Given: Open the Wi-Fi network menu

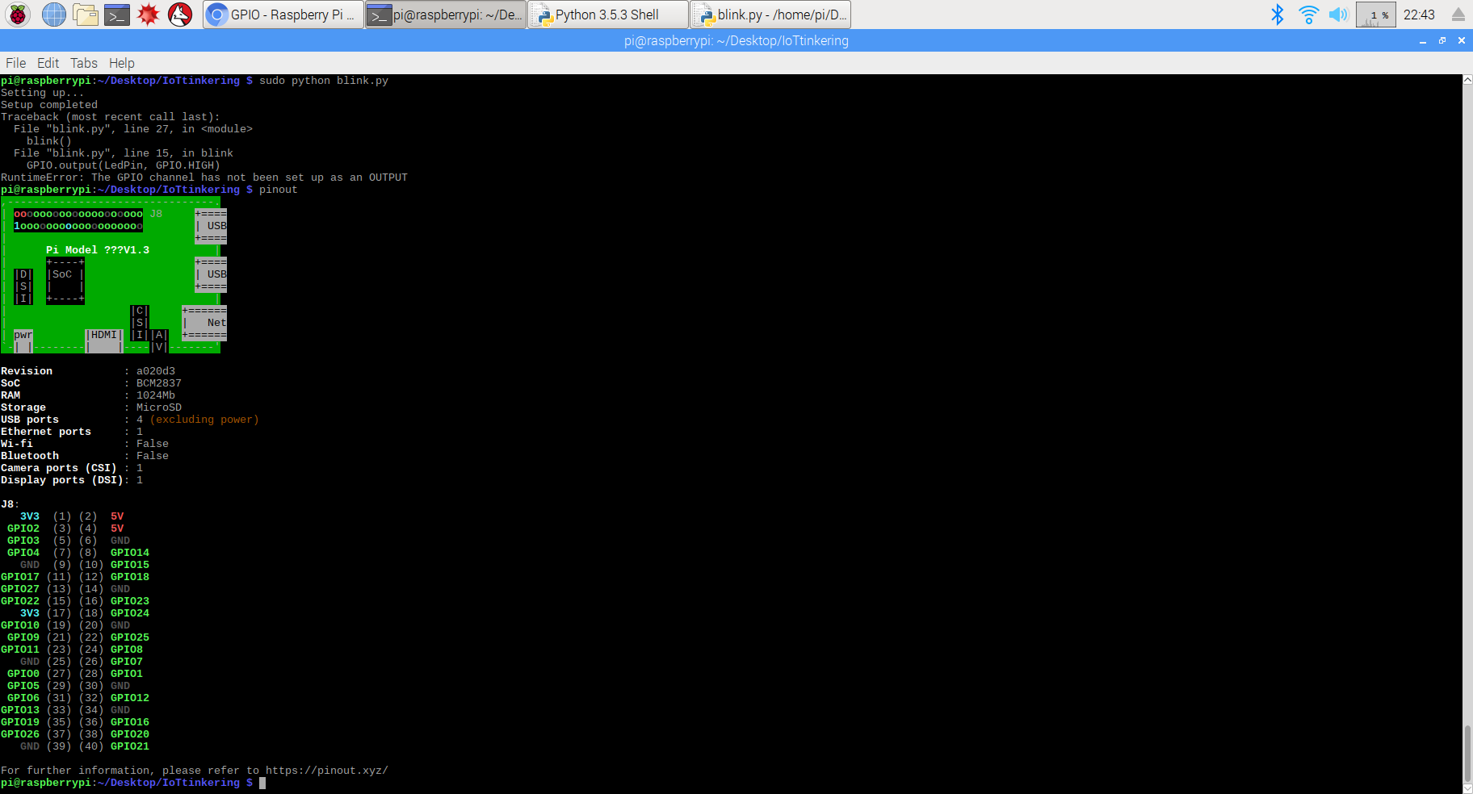Looking at the screenshot, I should (1307, 14).
